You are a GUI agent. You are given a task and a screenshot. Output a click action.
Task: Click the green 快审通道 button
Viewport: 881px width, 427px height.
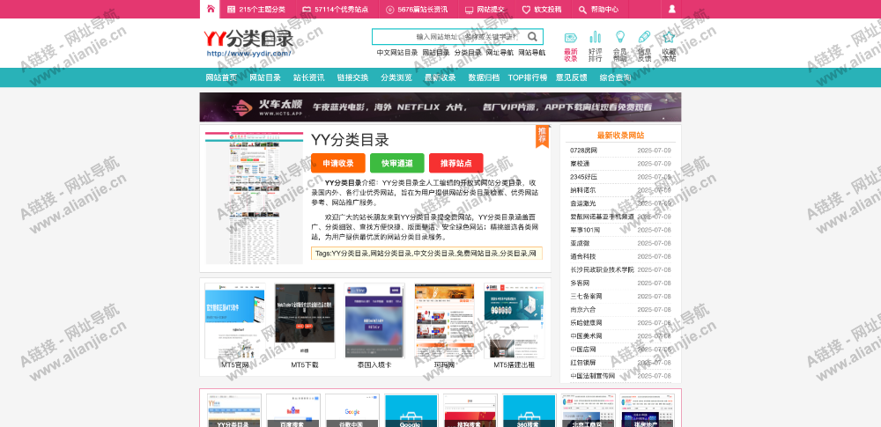[397, 163]
